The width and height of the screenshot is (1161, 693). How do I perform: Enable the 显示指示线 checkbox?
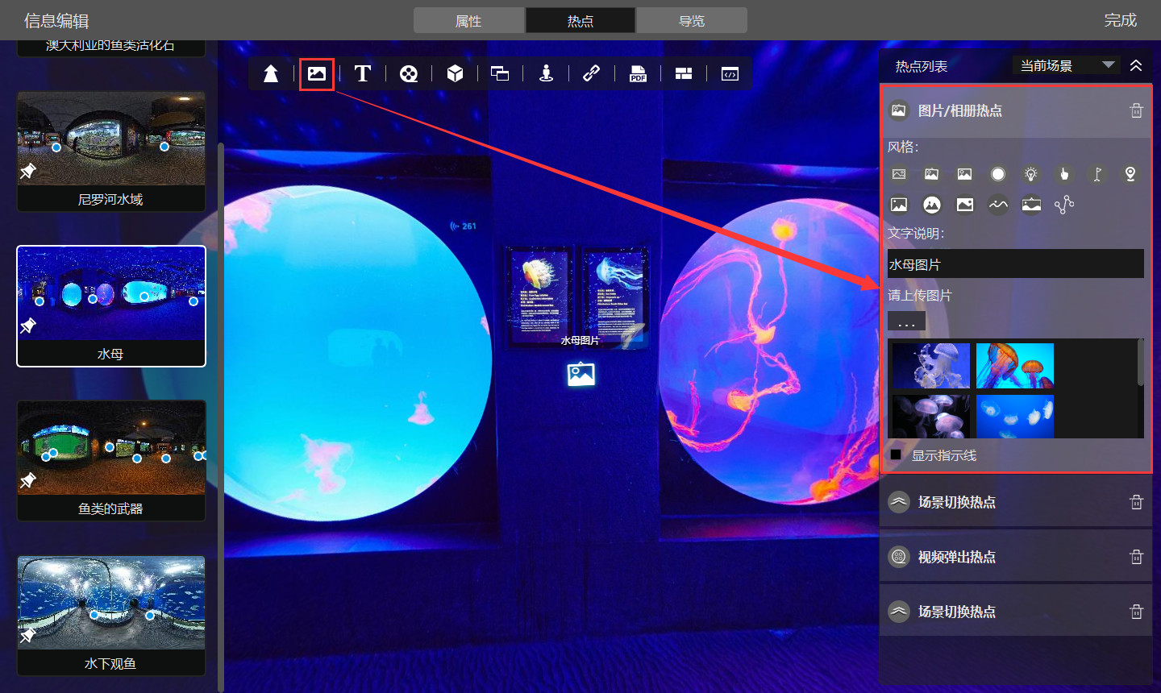(x=896, y=455)
